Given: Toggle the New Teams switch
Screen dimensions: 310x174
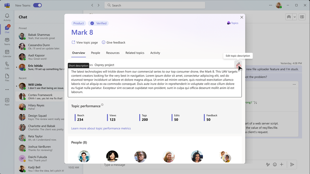Looking at the screenshot, I should tap(37, 5).
